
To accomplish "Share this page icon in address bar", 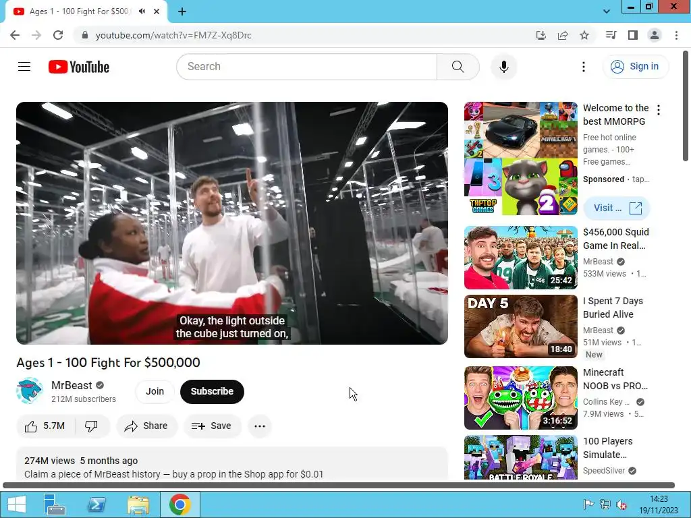I will 563,35.
